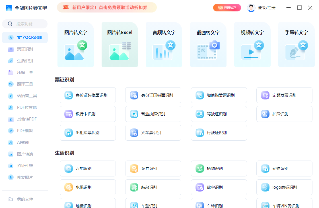Click the app logo beside 全能图片转文字
The height and width of the screenshot is (208, 319).
[x=9, y=8]
